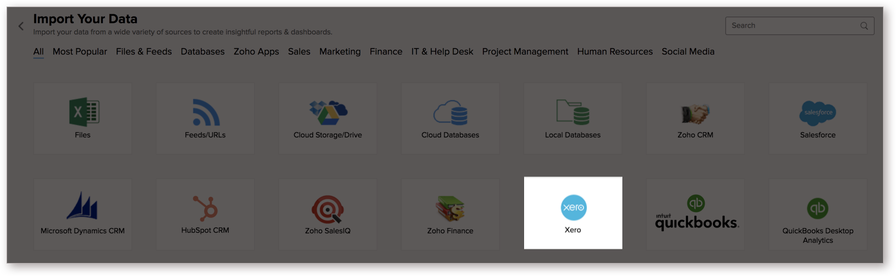
Task: Select the Social Media tab
Action: pos(688,52)
